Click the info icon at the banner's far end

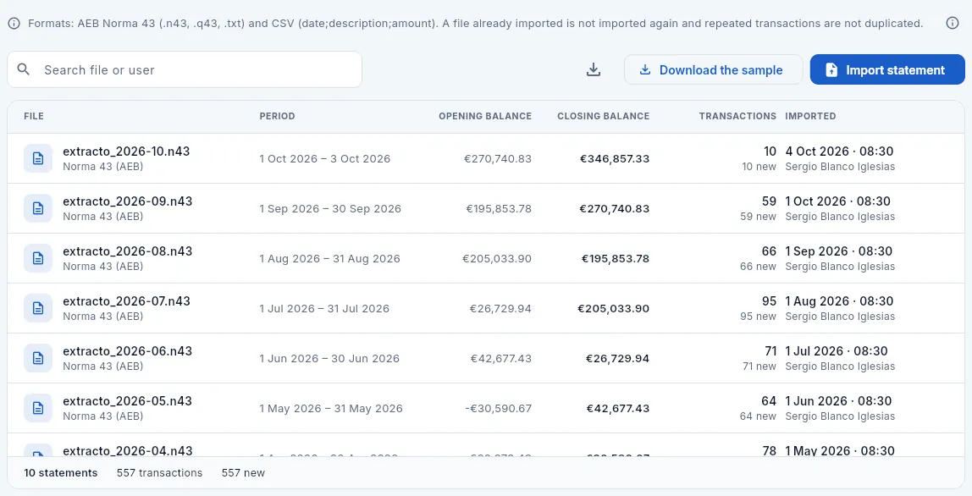point(953,24)
